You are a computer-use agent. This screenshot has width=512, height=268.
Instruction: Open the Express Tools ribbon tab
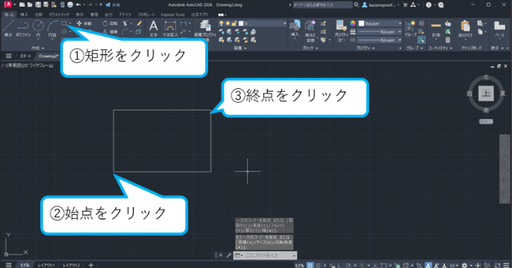(172, 15)
